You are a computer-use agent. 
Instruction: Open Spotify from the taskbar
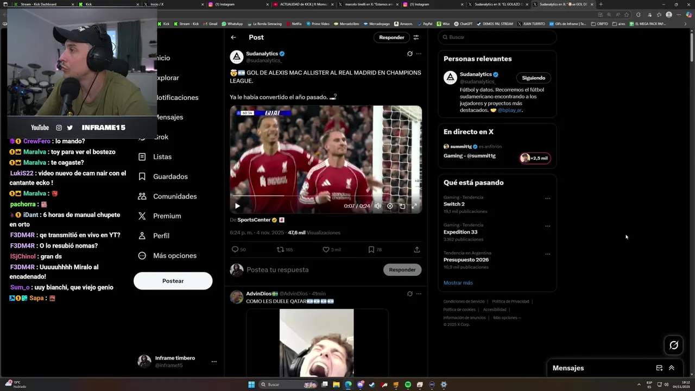point(408,384)
